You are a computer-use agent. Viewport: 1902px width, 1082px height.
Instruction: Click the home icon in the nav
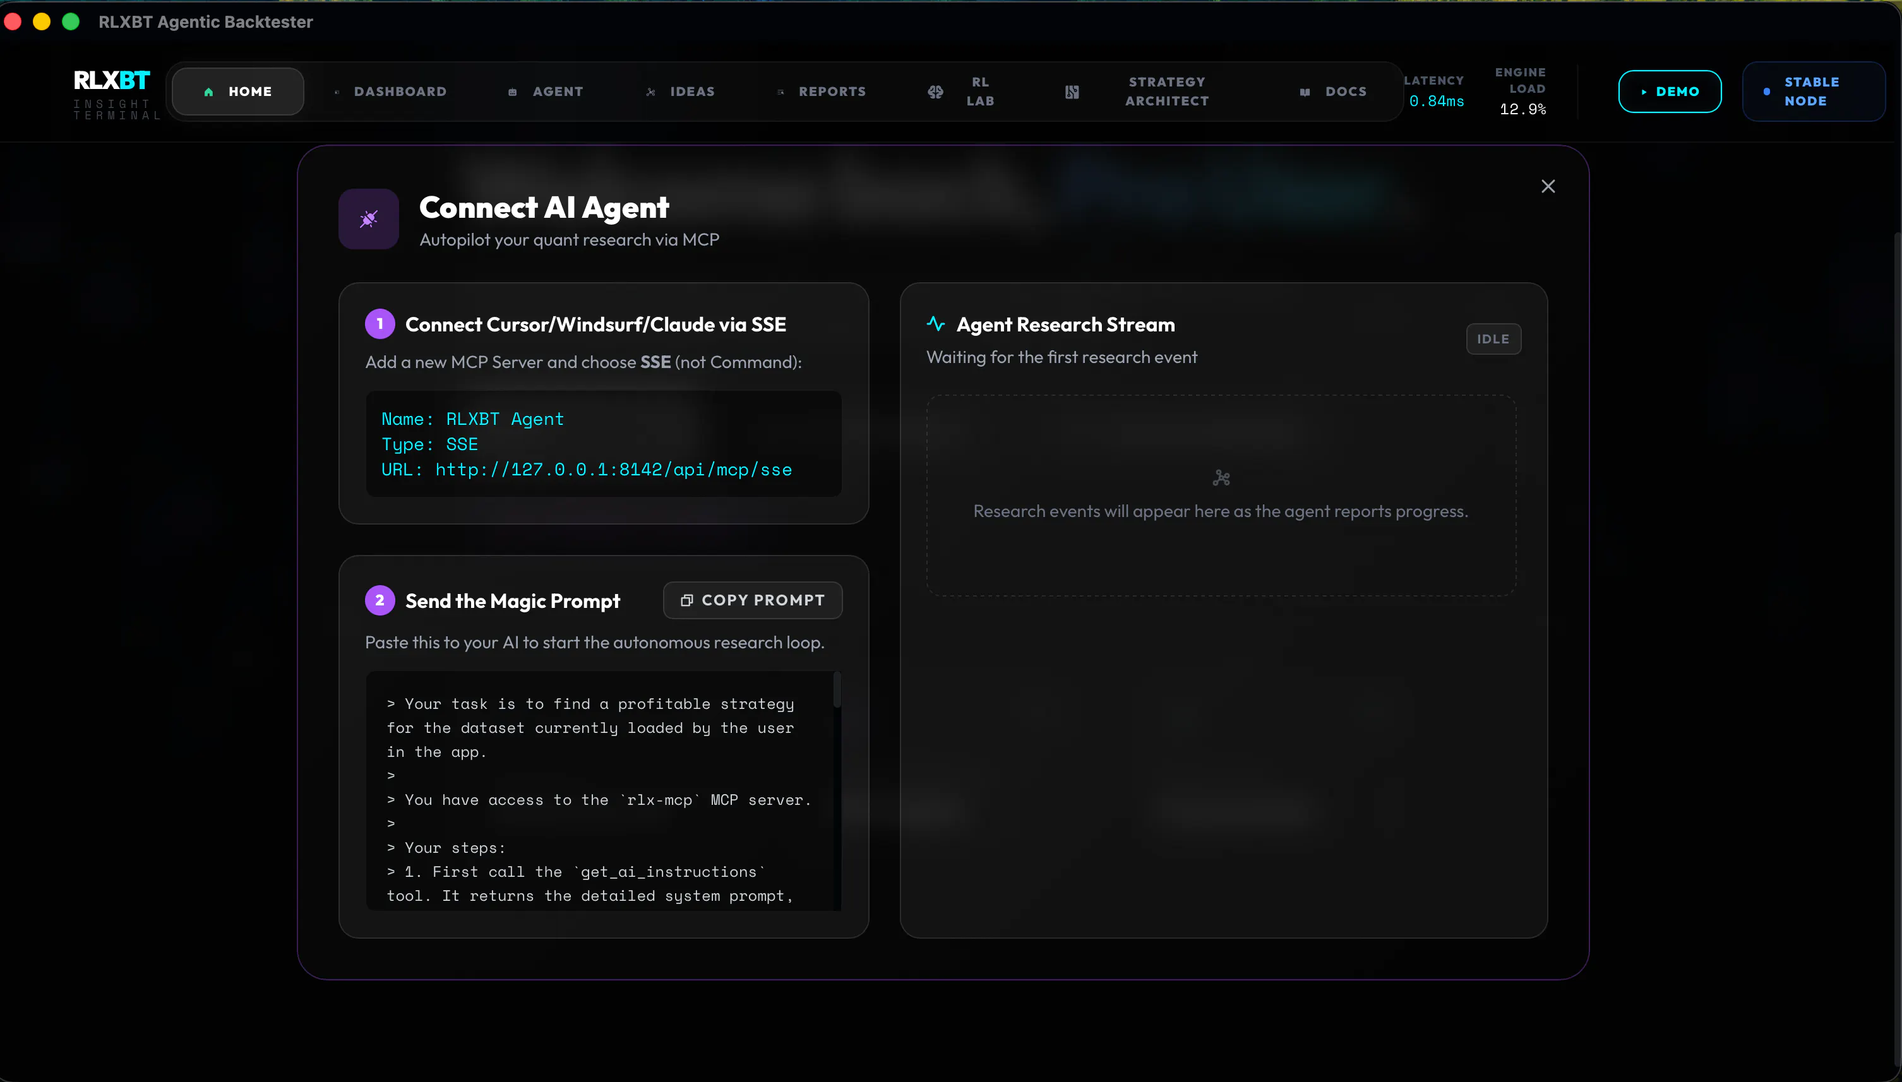coord(209,92)
